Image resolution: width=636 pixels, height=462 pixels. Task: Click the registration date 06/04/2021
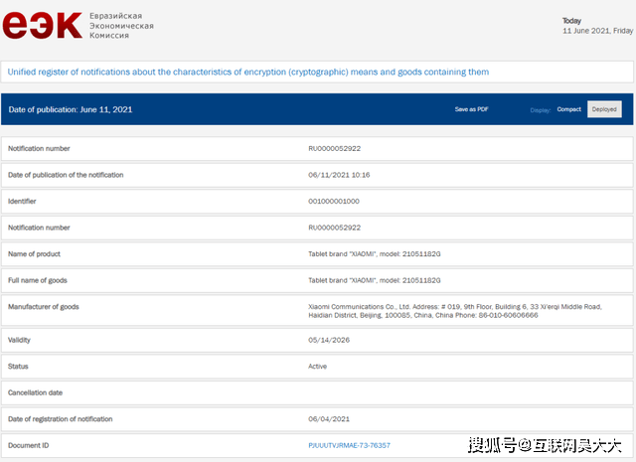pyautogui.click(x=329, y=419)
